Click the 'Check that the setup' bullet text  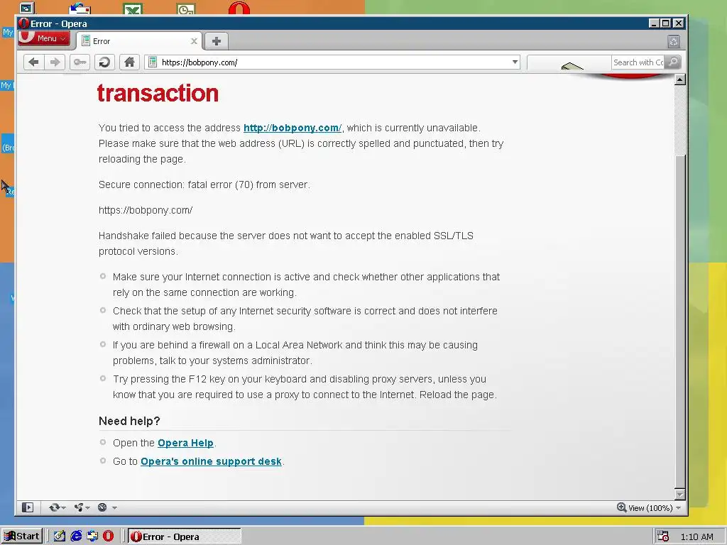[305, 319]
